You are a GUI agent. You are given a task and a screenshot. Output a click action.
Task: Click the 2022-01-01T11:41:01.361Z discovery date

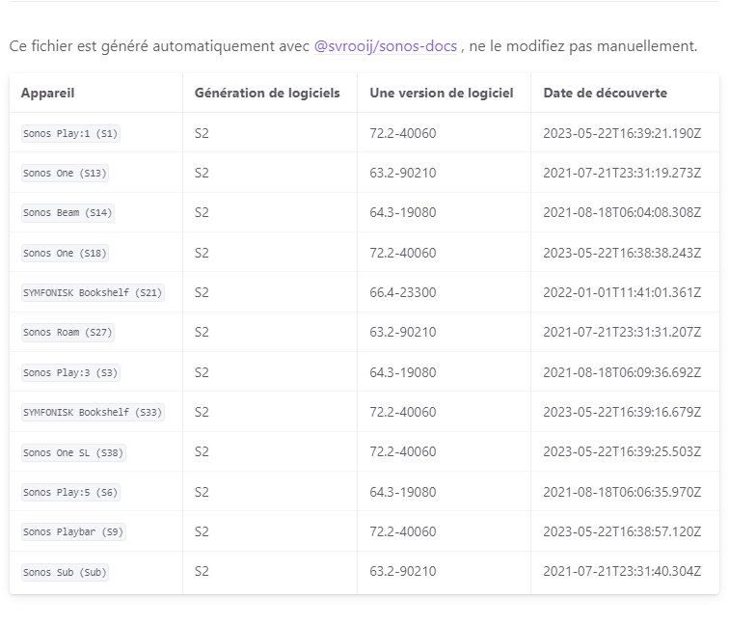pos(622,292)
